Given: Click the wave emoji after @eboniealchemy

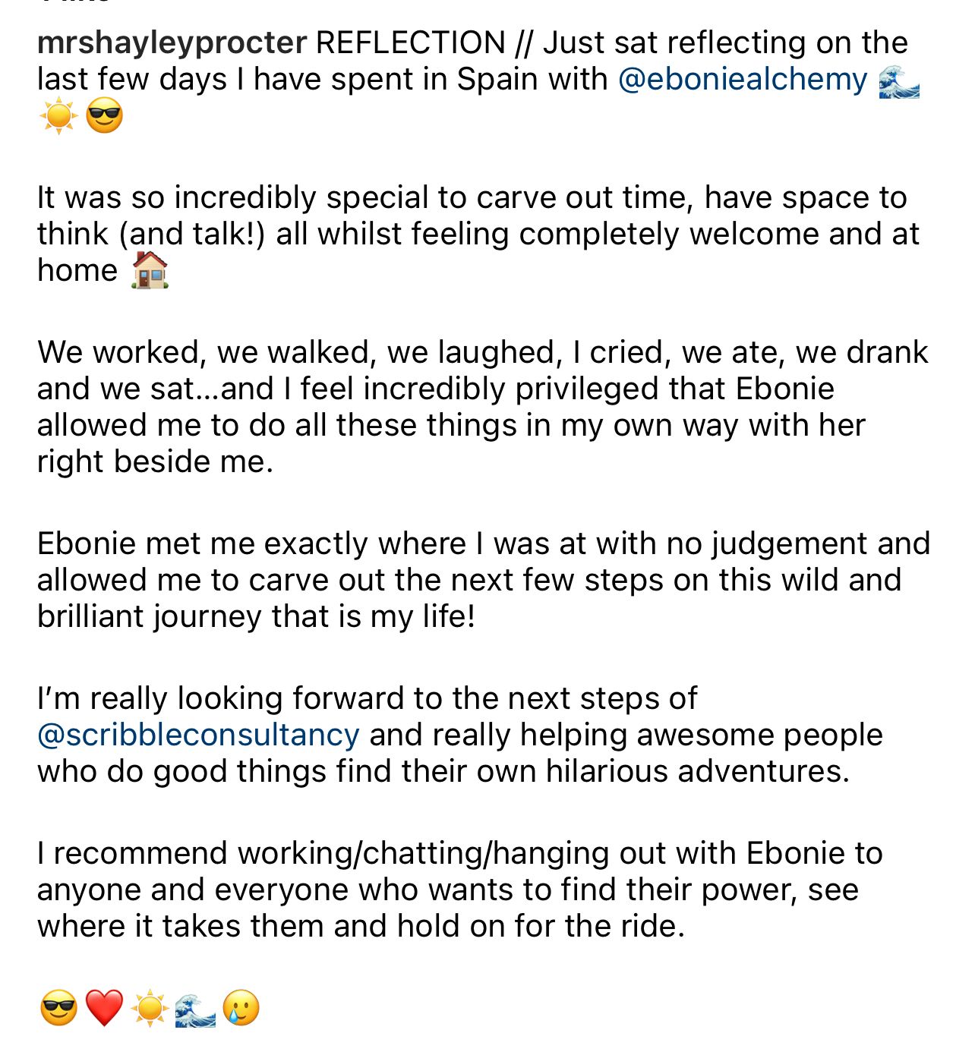Looking at the screenshot, I should [x=898, y=82].
